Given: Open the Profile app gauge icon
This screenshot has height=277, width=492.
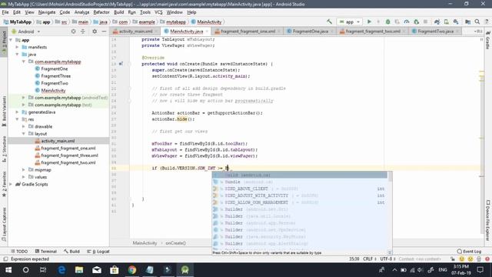Looking at the screenshot, I should (407, 22).
